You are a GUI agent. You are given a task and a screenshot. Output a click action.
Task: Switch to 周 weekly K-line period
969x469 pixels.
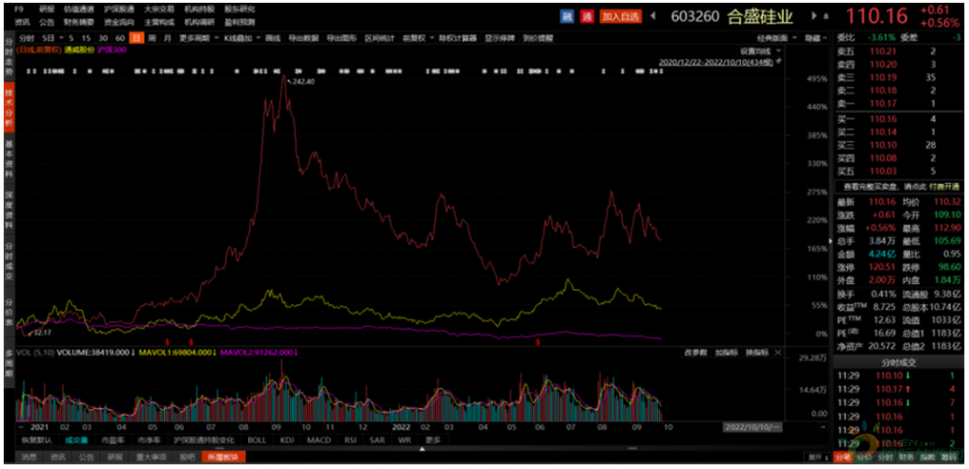tap(152, 36)
